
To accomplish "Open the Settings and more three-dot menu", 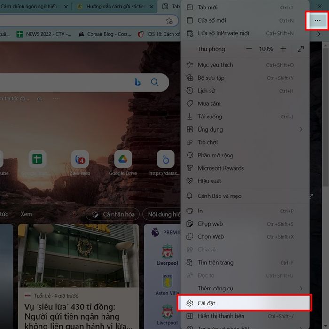I will (x=317, y=21).
